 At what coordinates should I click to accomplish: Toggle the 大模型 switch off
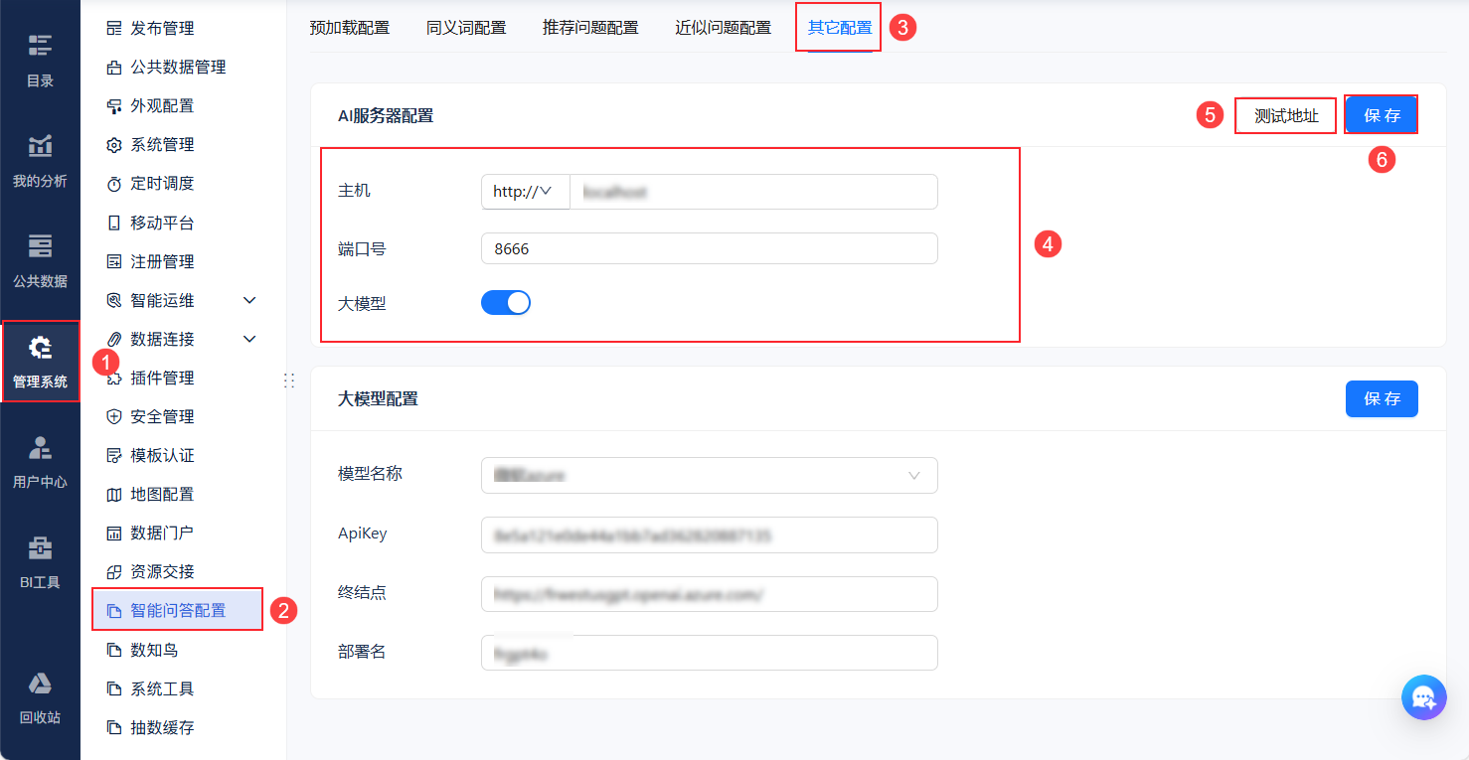(x=506, y=303)
